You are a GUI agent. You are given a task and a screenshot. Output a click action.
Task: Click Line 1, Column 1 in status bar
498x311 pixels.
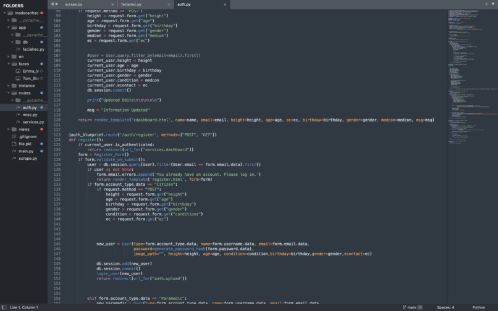(x=24, y=307)
